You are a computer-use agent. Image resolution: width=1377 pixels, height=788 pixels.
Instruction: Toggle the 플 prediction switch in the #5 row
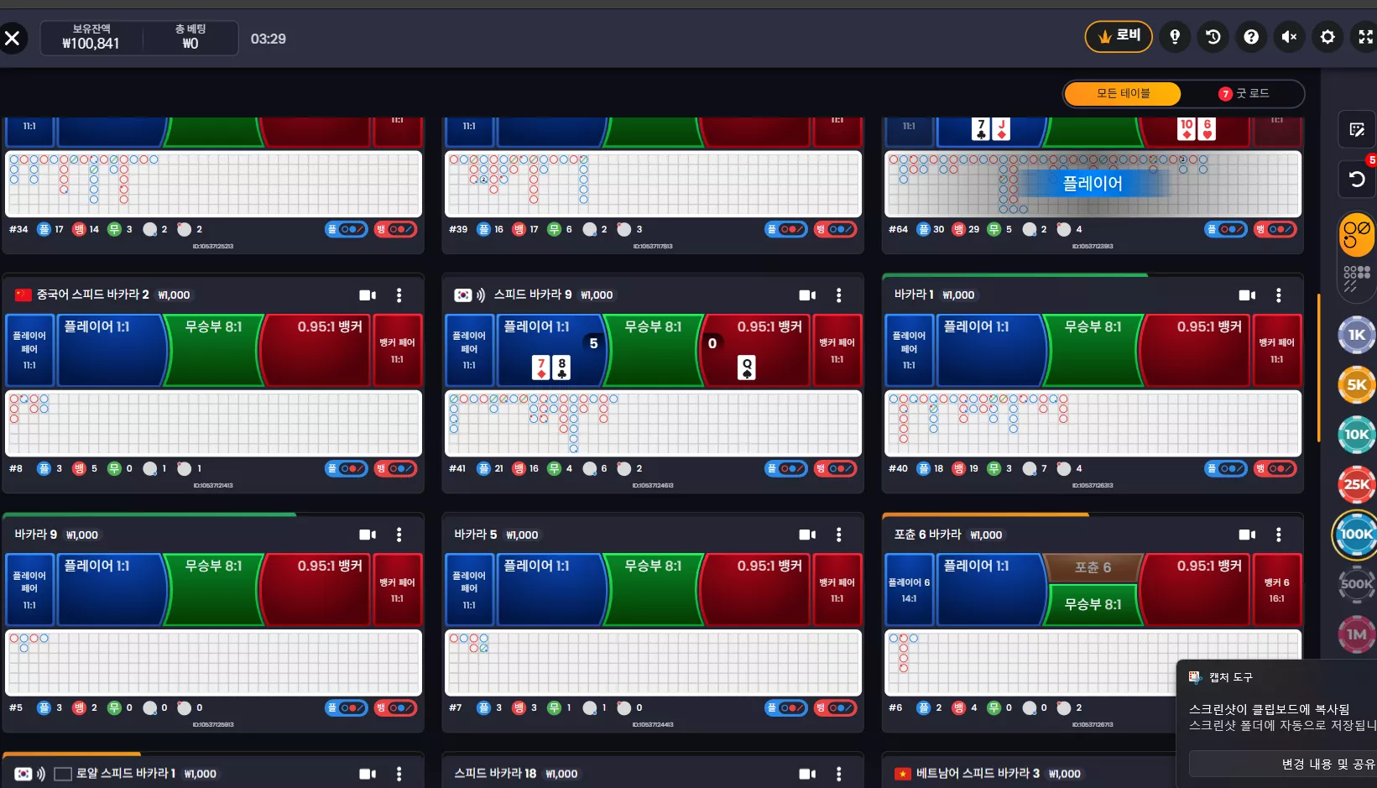(347, 707)
